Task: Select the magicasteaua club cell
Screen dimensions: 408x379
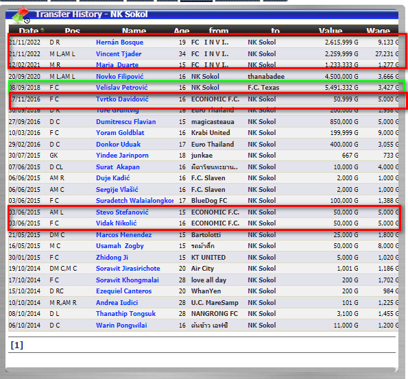Action: point(213,122)
